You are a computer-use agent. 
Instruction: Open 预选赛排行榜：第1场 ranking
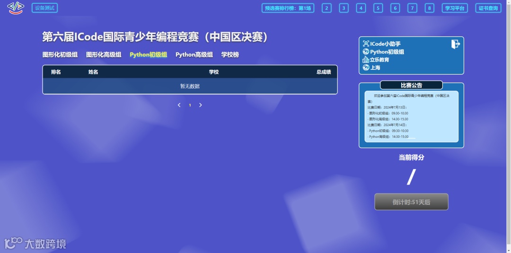click(288, 8)
